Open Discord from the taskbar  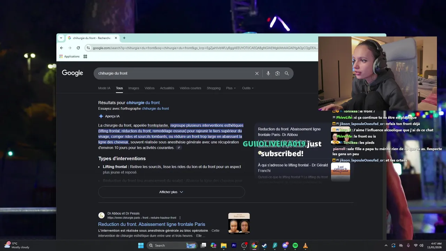(285, 245)
